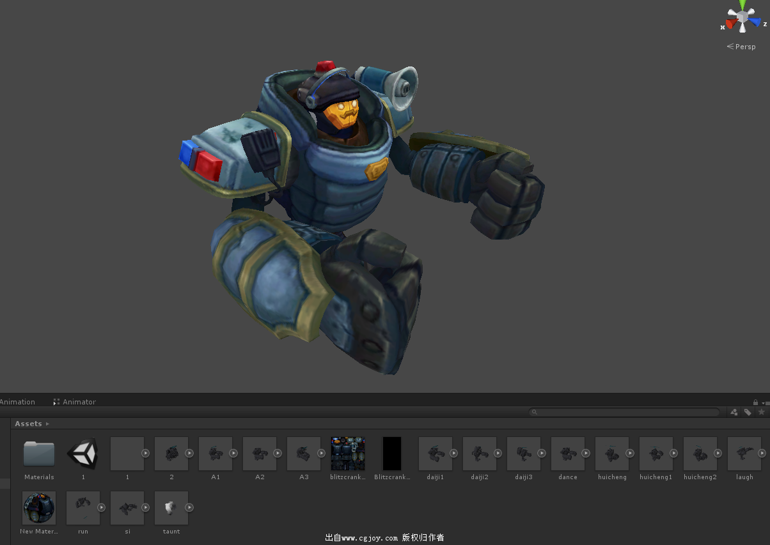Screen dimensions: 770x545
Task: Expand the A1 asset contents
Action: 233,454
